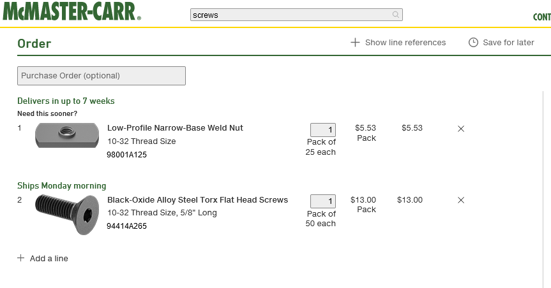Open the weld nut product thumbnail

pos(67,135)
